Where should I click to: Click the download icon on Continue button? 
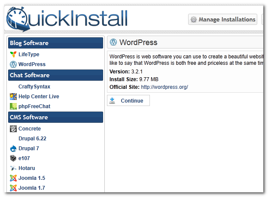pos(112,100)
